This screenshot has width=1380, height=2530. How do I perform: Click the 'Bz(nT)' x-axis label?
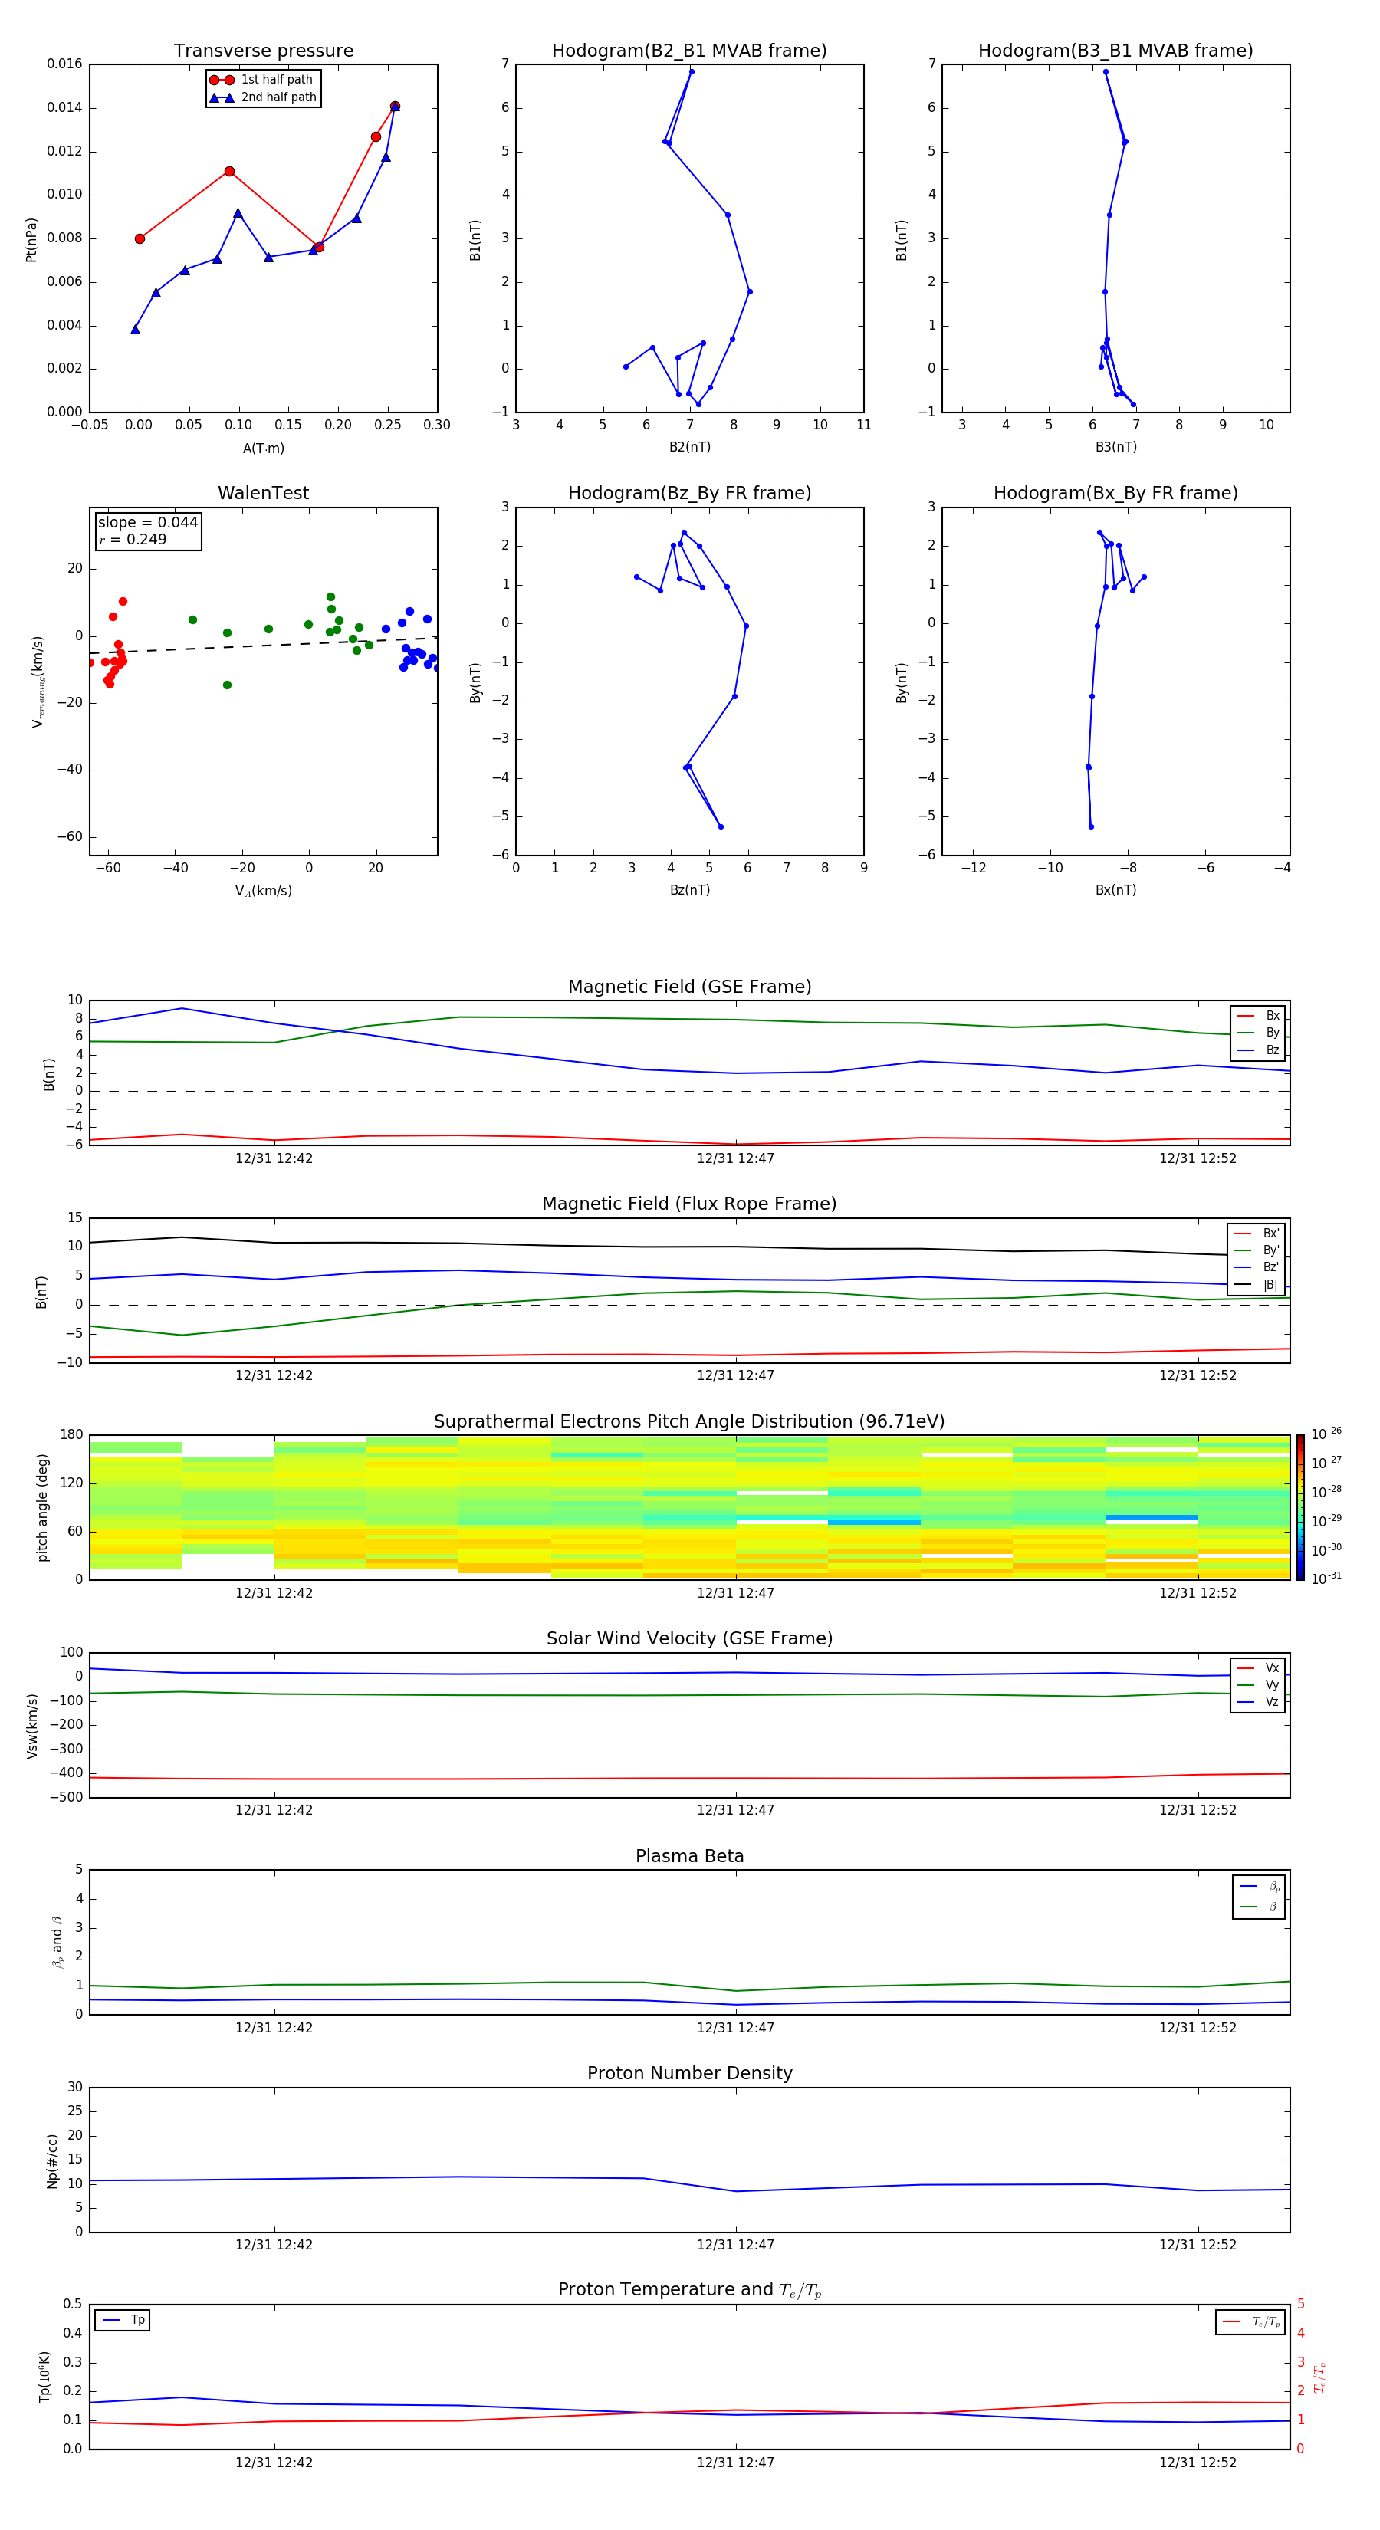pyautogui.click(x=689, y=890)
